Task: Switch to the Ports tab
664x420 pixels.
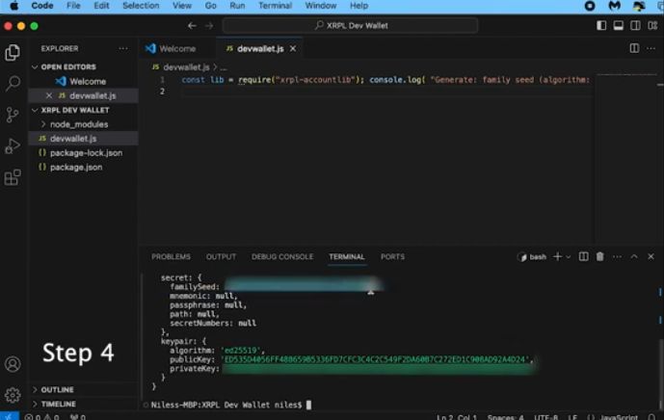Action: point(392,256)
